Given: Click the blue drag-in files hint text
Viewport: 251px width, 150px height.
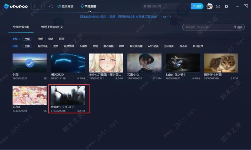Looking at the screenshot, I should click(125, 17).
